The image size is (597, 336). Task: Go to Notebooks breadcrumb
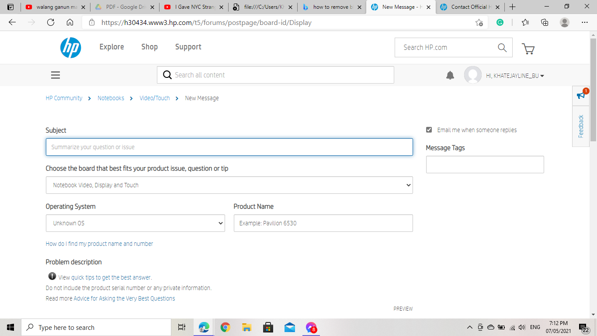111,98
